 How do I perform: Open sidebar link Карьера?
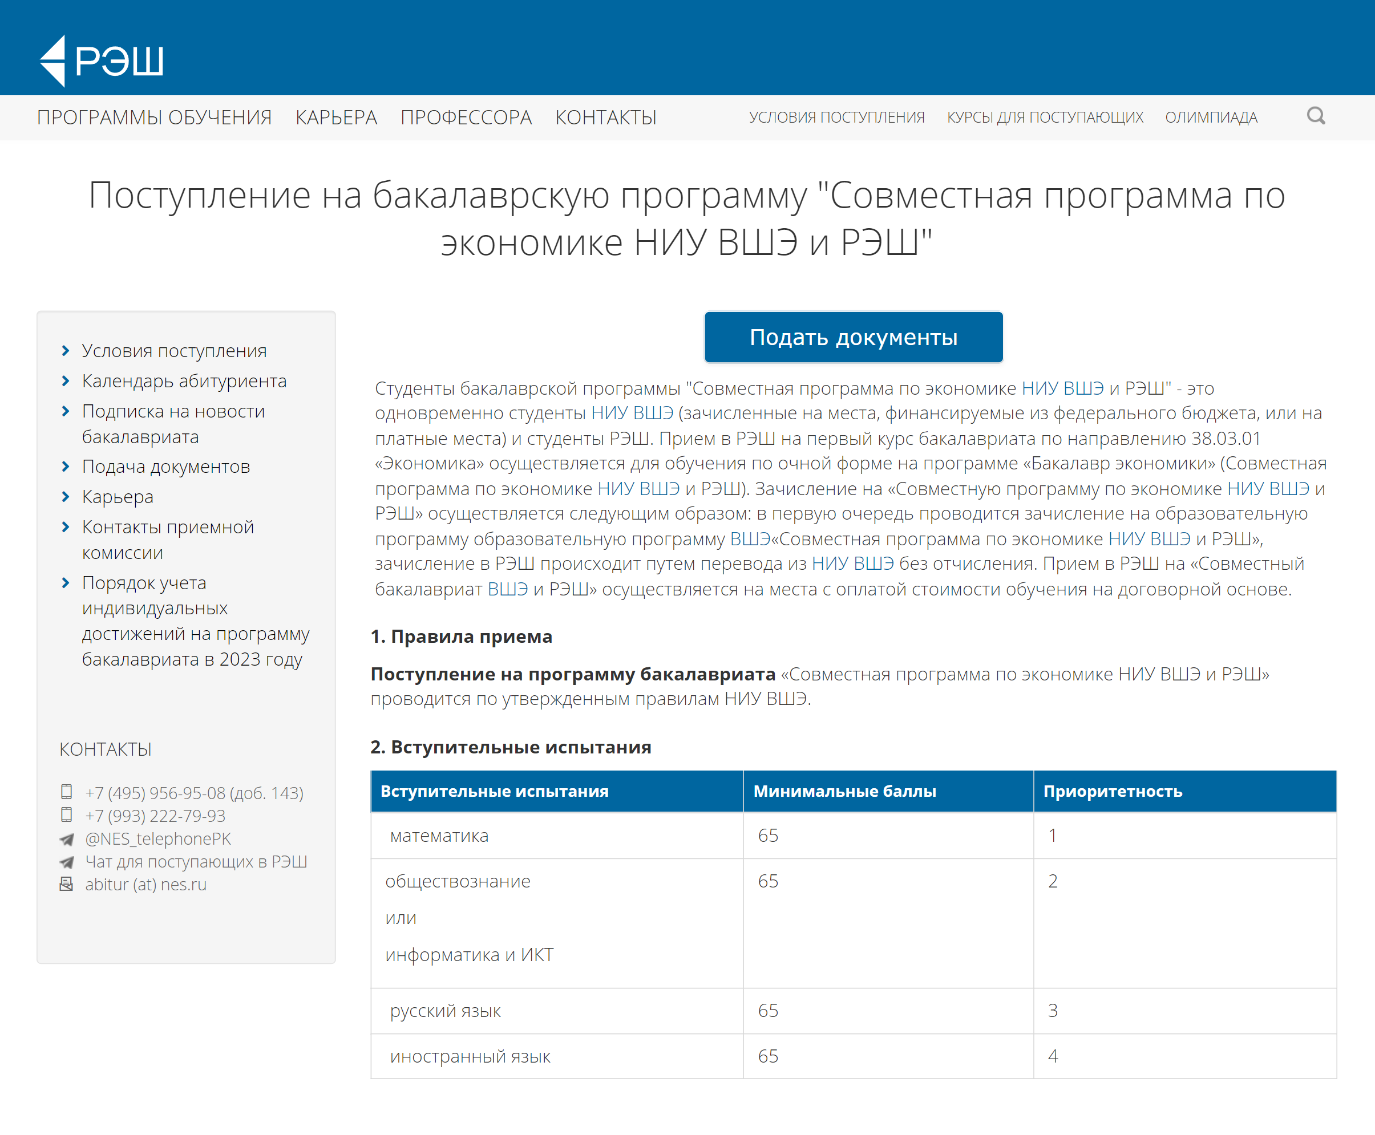coord(118,497)
